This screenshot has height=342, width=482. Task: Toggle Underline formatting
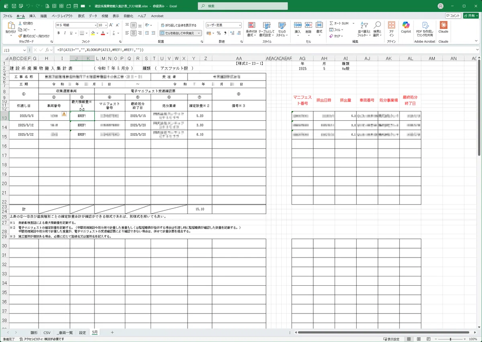(x=71, y=33)
